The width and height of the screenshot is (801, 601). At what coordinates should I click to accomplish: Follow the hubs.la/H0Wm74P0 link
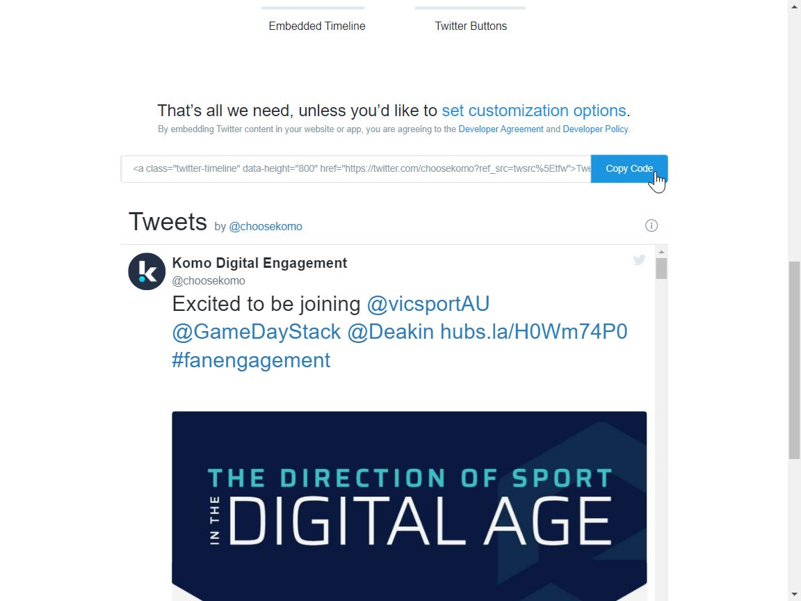(x=534, y=332)
